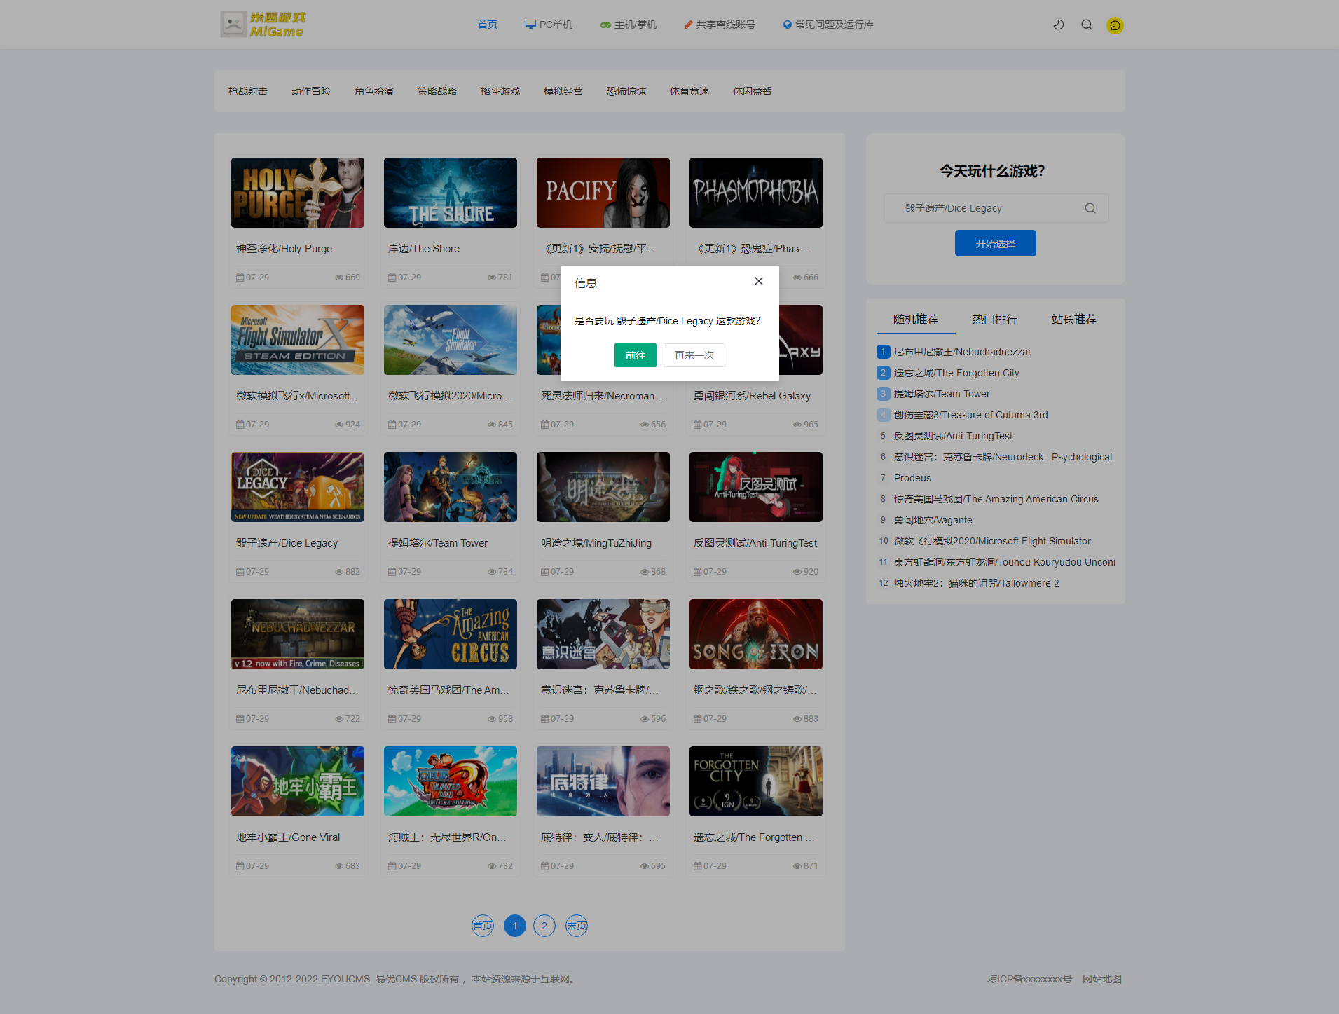Viewport: 1339px width, 1014px height.
Task: Click the yellow chat bubble icon
Action: click(1115, 25)
